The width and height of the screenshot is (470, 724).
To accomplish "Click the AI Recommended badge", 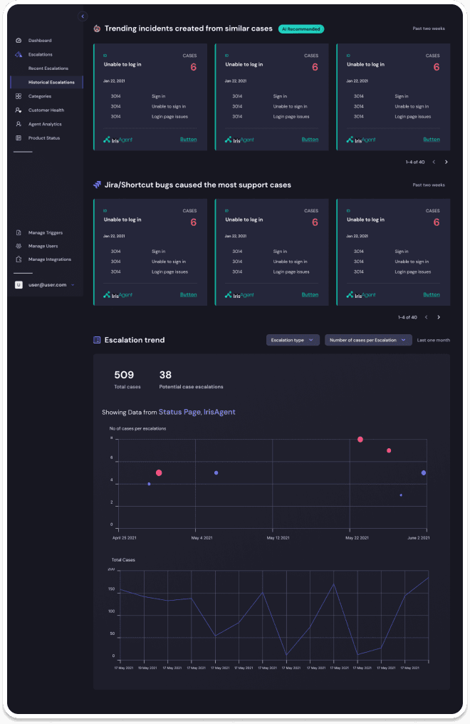I will point(301,29).
